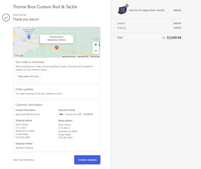Screen dimensions: 201x169
Task: Click the red shipping location pin
Action: click(x=57, y=48)
